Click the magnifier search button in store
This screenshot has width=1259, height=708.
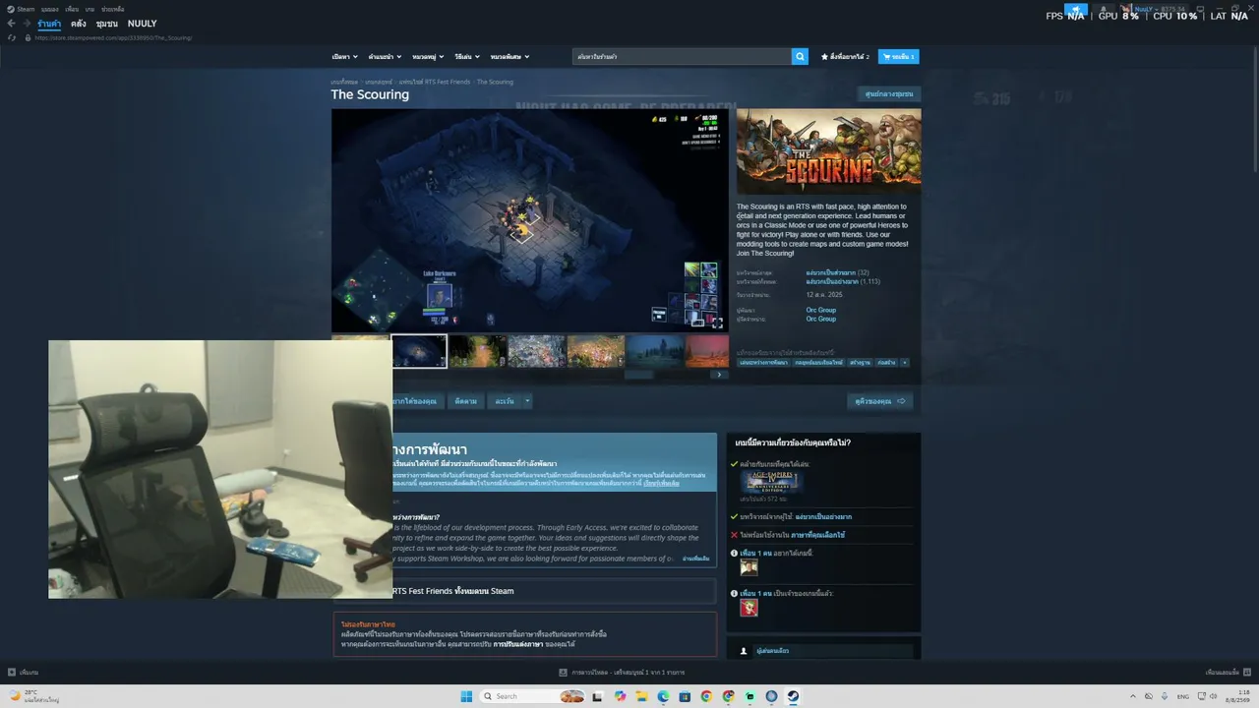(800, 57)
